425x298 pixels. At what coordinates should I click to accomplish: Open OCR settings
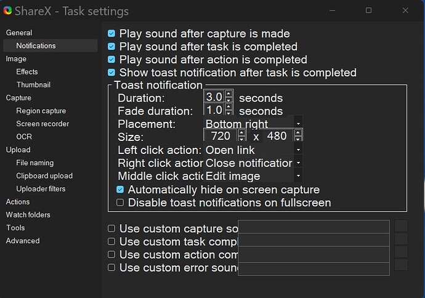(24, 137)
